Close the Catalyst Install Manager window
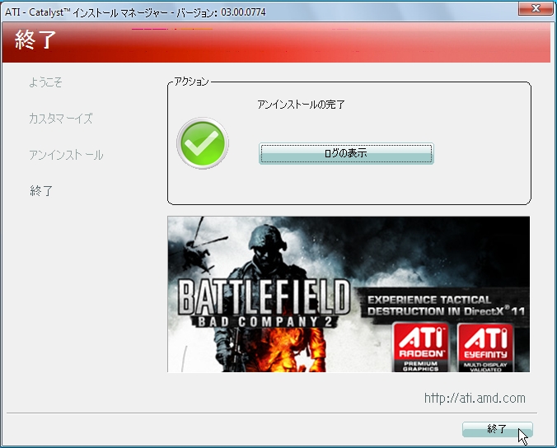The image size is (557, 448). pyautogui.click(x=536, y=8)
